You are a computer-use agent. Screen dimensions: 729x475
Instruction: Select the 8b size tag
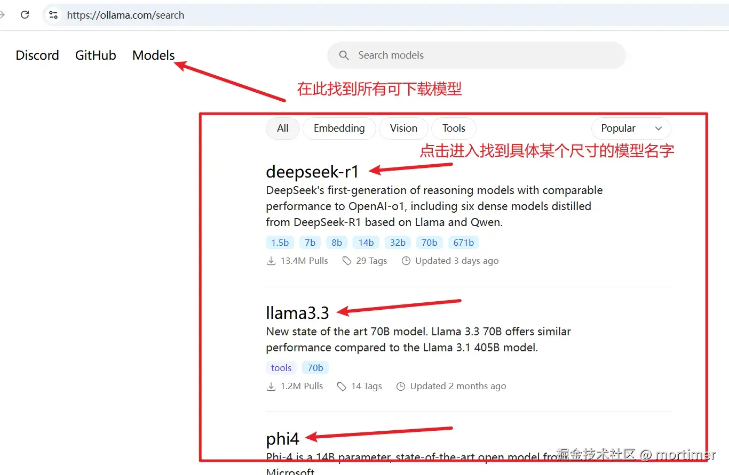(x=337, y=243)
